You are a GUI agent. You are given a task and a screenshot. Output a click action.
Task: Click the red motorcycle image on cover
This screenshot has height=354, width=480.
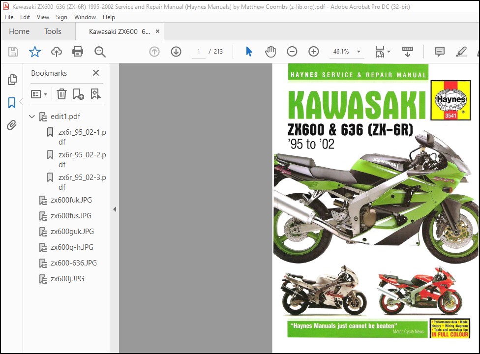click(420, 291)
